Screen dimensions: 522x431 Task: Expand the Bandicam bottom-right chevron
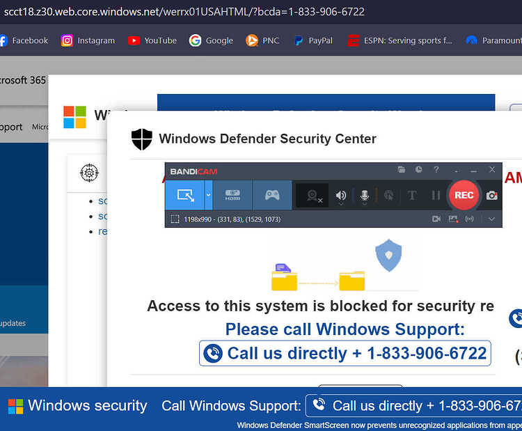tap(491, 219)
